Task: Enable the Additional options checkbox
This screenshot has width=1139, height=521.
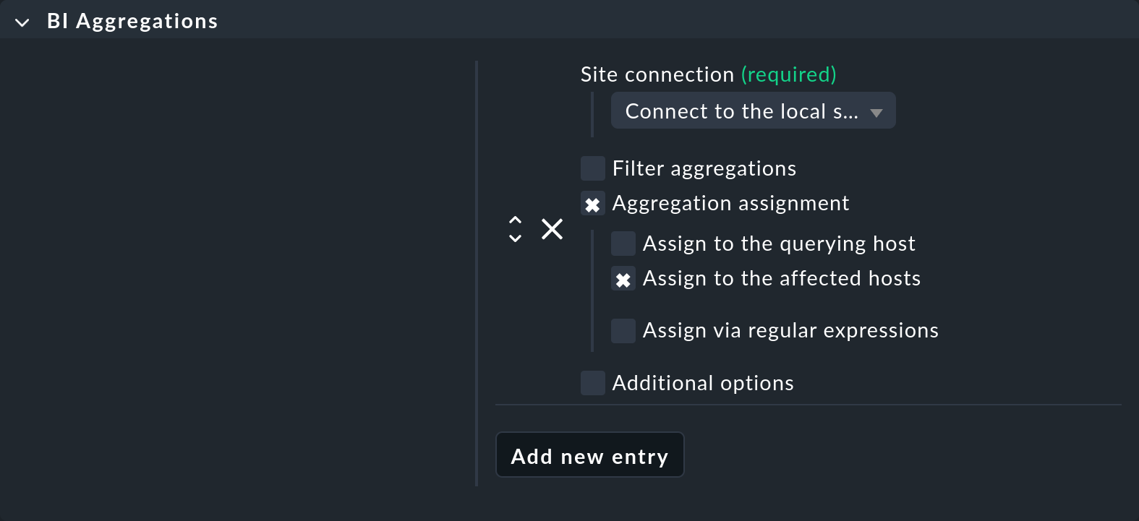Action: tap(593, 383)
